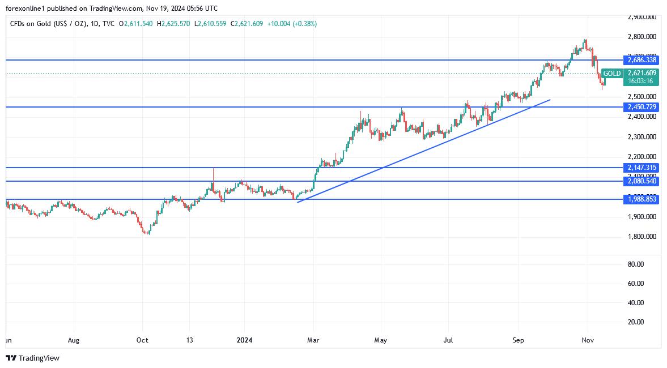Select the 2,686.338 price level label
Image resolution: width=667 pixels, height=368 pixels.
point(641,60)
